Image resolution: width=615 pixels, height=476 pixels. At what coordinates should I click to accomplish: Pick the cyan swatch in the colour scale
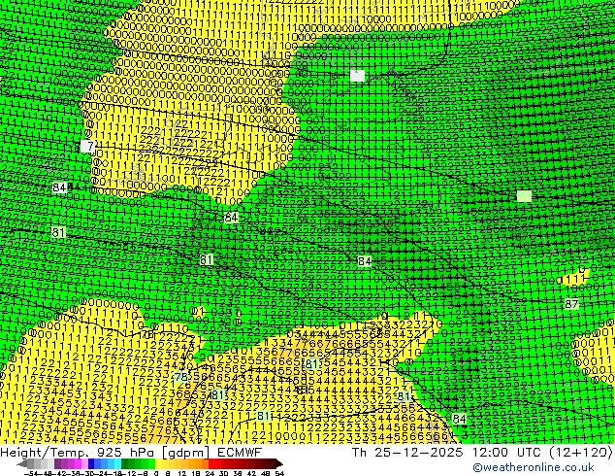coord(117,464)
